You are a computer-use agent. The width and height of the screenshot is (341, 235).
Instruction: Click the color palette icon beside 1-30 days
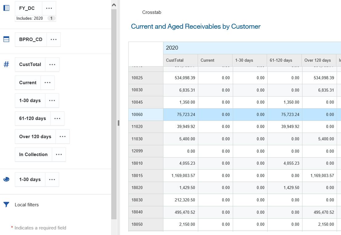[x=6, y=179]
